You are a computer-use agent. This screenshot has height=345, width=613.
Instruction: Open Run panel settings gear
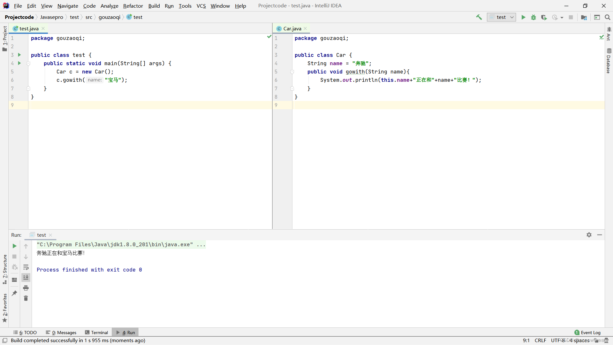pos(589,235)
